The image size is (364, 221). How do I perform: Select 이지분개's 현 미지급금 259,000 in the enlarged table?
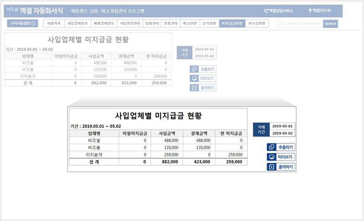[x=231, y=155]
